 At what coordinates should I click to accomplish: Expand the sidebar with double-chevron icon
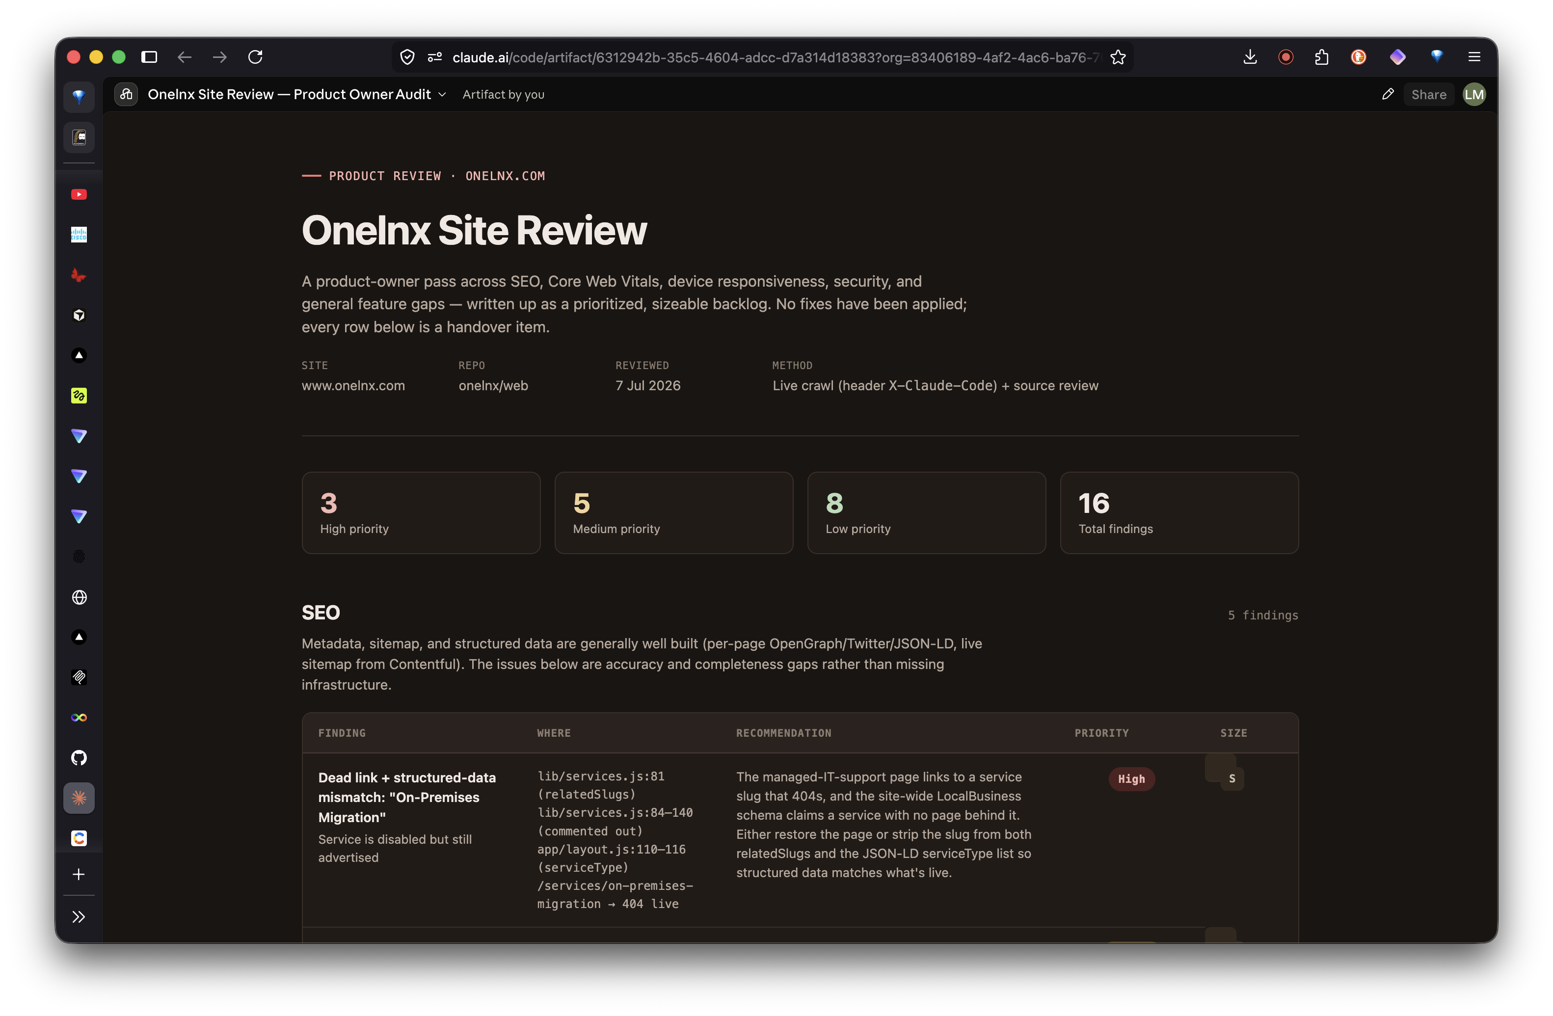point(79,917)
